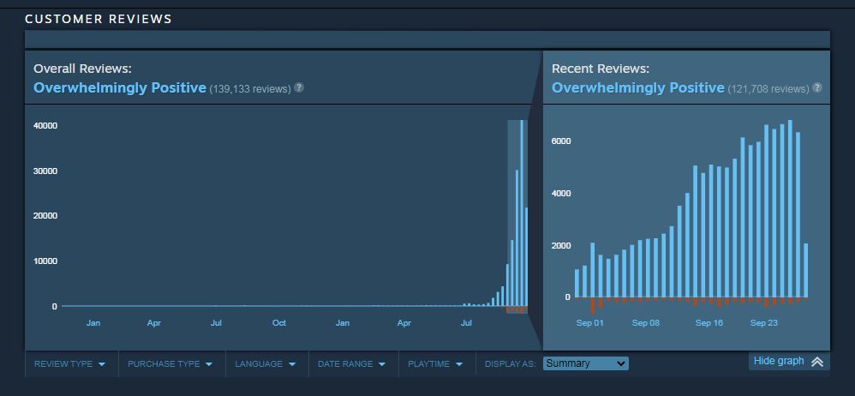Click the help icon next to 139,133 reviews
This screenshot has height=396, width=855.
pos(299,87)
